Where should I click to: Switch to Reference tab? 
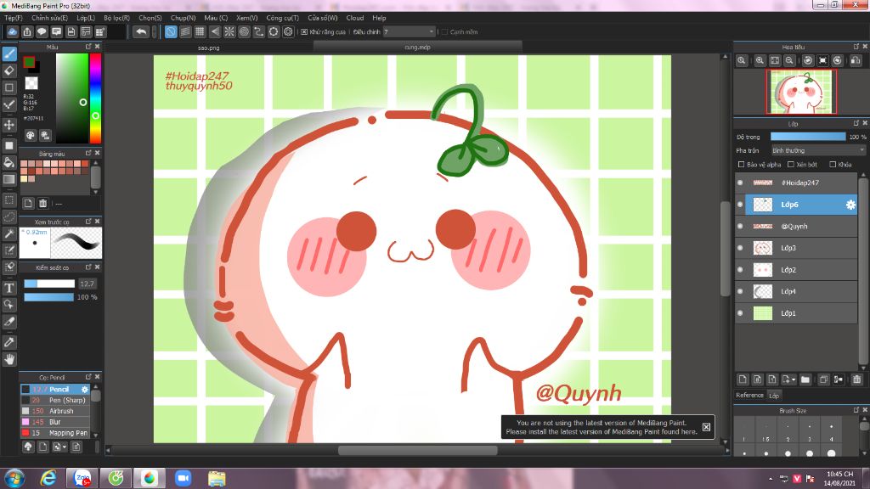coord(749,396)
